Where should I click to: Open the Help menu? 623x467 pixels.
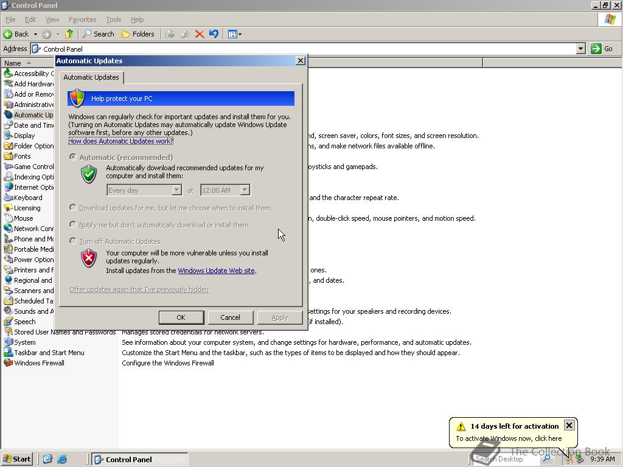coord(137,19)
